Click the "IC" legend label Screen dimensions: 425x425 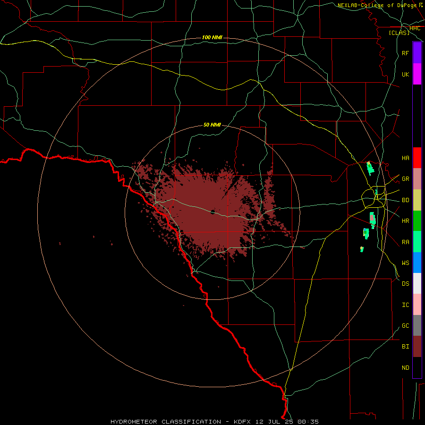click(405, 305)
